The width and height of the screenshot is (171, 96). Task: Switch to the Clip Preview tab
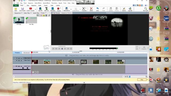(56, 13)
